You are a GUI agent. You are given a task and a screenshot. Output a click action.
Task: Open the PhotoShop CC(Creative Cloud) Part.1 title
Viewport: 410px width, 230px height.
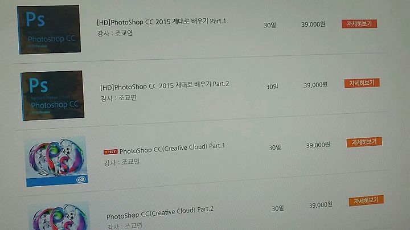(172, 148)
